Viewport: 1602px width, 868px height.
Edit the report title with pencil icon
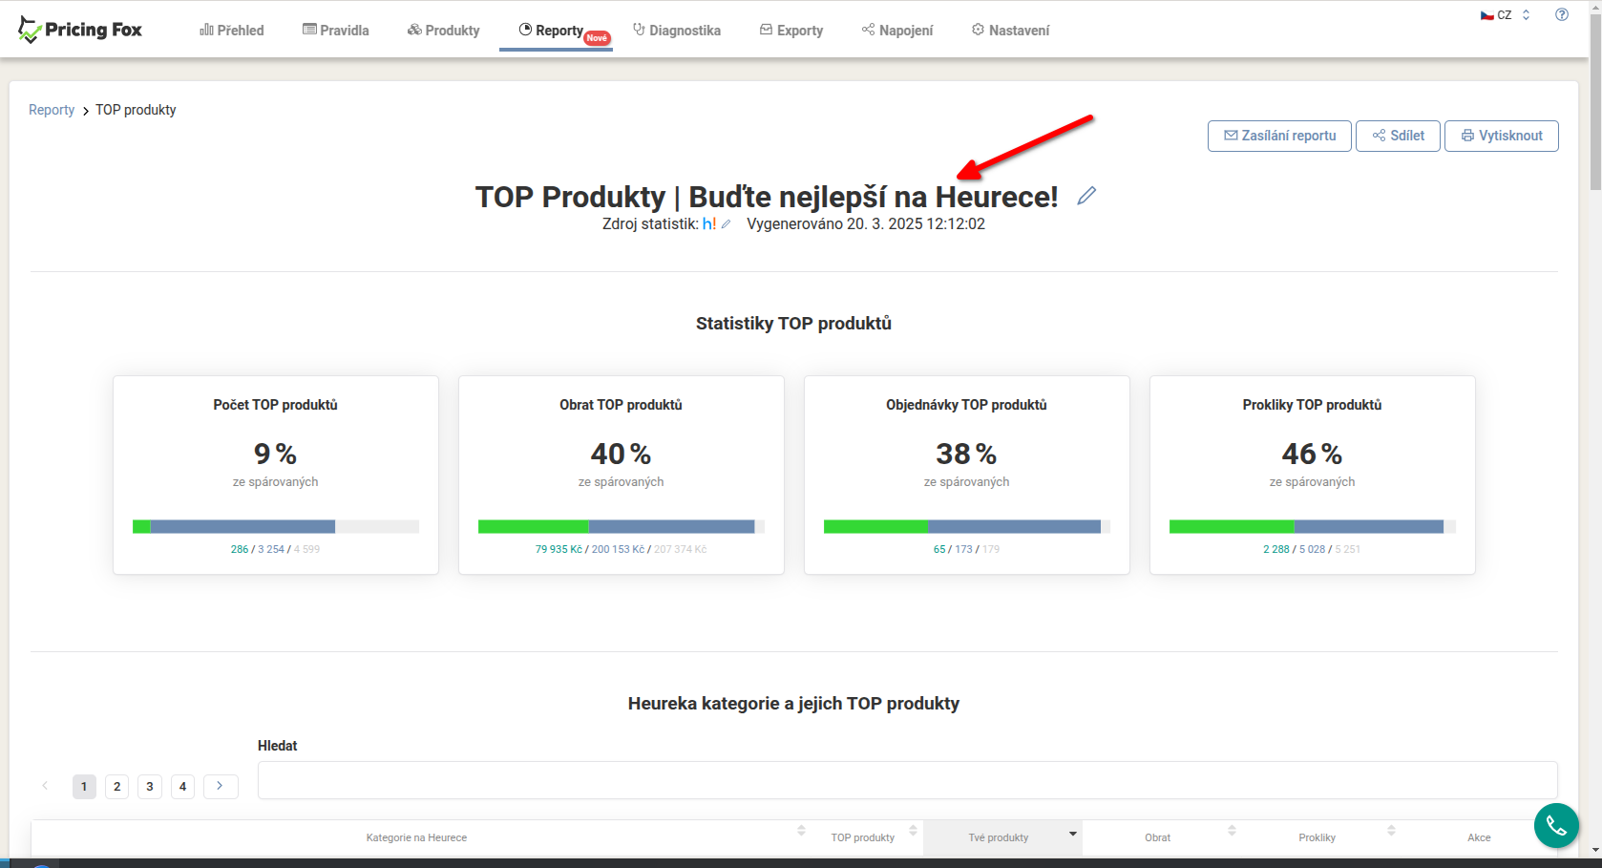1086,196
